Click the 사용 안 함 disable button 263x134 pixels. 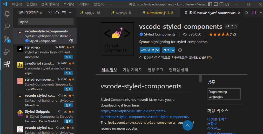click(x=147, y=50)
